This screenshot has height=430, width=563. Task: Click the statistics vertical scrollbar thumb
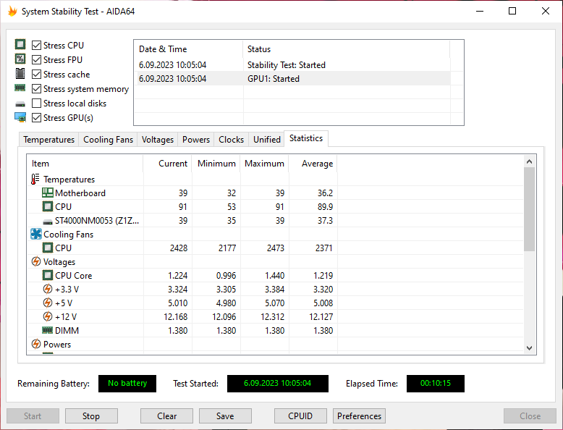[x=529, y=209]
